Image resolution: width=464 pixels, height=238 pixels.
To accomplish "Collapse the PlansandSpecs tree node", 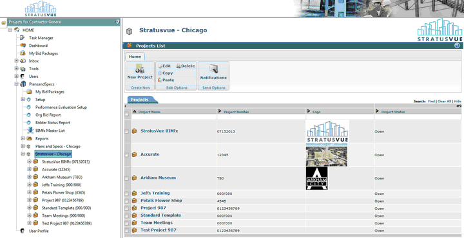I will click(x=16, y=84).
